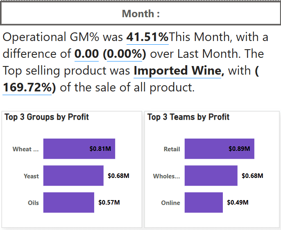Select the Wheat bar in Groups chart
This screenshot has height=230, width=281.
79,149
